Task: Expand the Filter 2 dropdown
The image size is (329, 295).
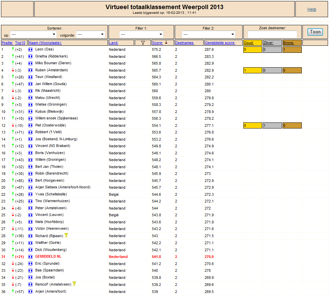Action: point(209,34)
